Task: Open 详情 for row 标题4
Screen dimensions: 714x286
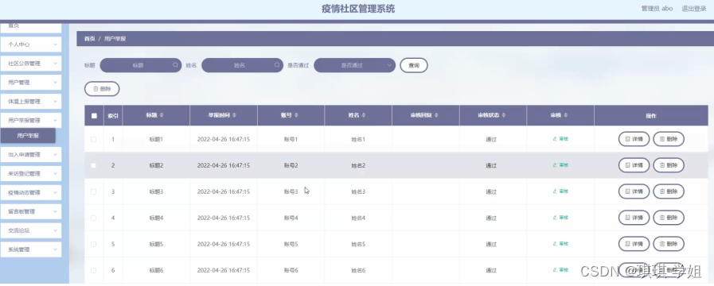Action: point(634,218)
